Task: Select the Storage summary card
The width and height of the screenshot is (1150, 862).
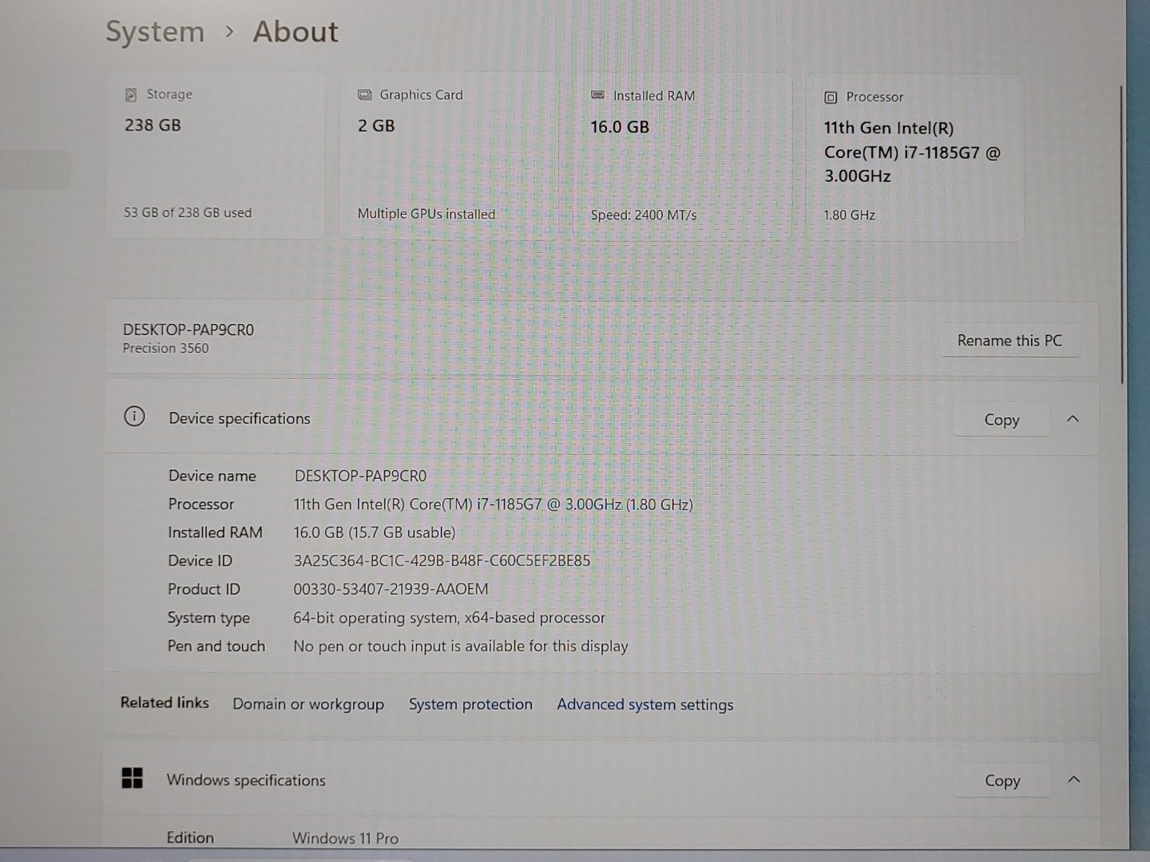Action: click(x=216, y=154)
